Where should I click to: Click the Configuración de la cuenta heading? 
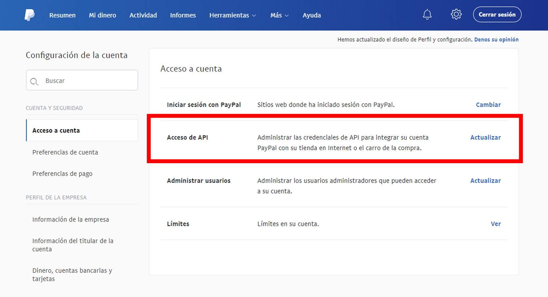[x=76, y=55]
